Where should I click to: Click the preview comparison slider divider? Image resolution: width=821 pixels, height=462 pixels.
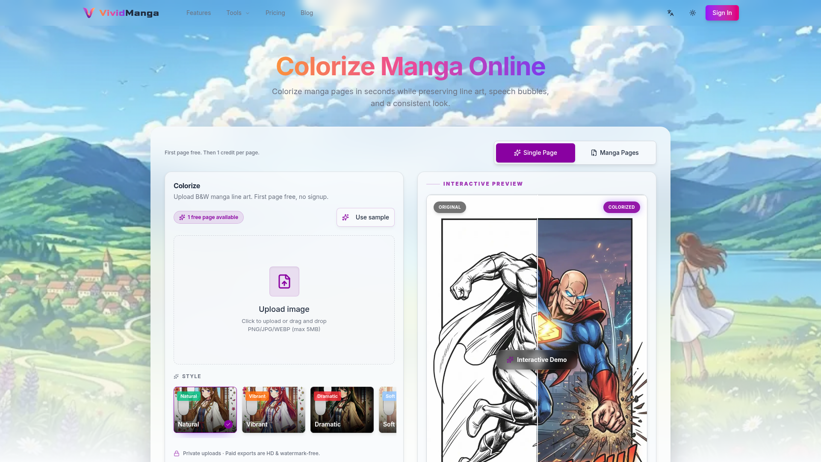537,328
